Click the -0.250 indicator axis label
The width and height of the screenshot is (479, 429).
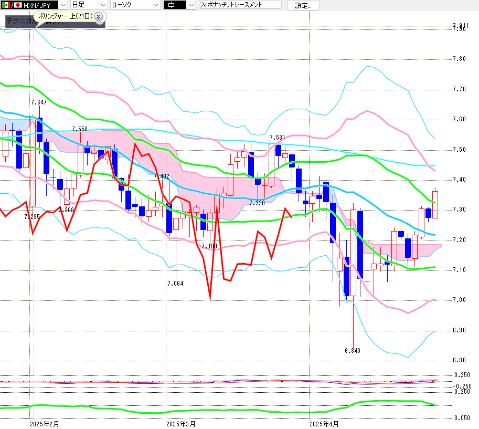point(462,386)
